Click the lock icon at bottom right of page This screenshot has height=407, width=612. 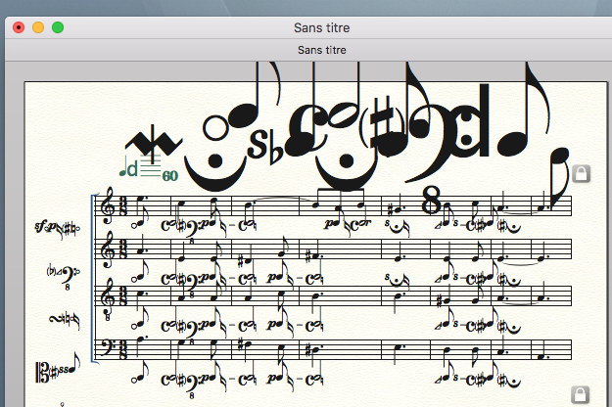coord(581,394)
